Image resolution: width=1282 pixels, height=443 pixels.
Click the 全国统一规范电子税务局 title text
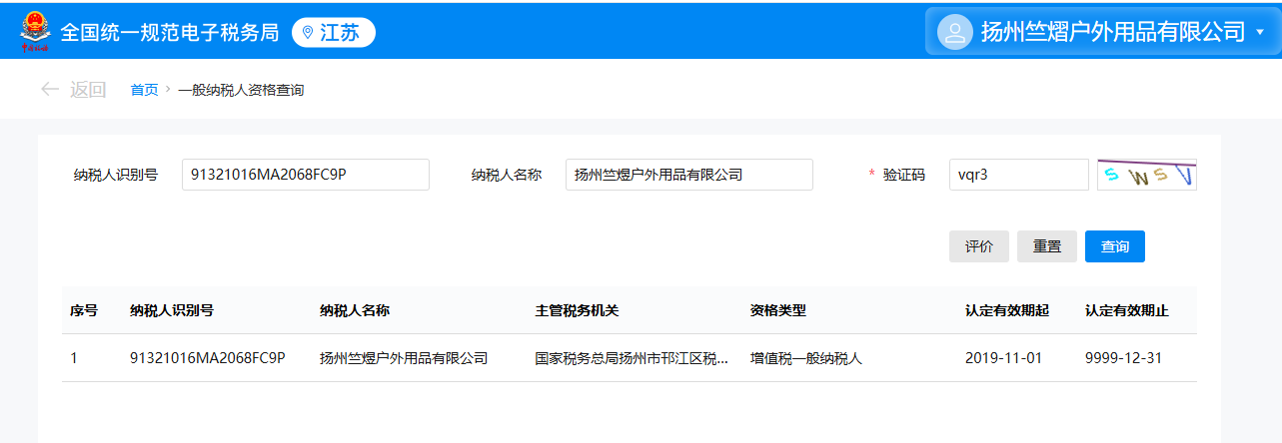(x=169, y=33)
